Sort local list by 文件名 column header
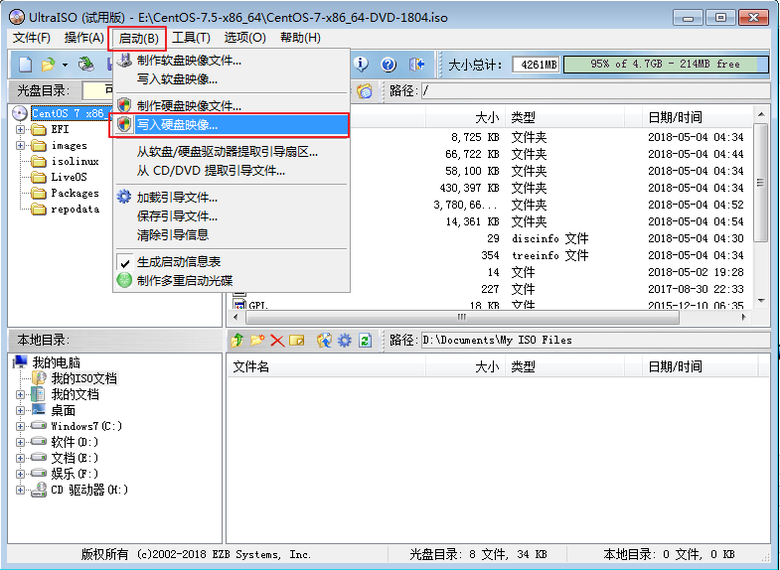This screenshot has width=780, height=570. (326, 367)
